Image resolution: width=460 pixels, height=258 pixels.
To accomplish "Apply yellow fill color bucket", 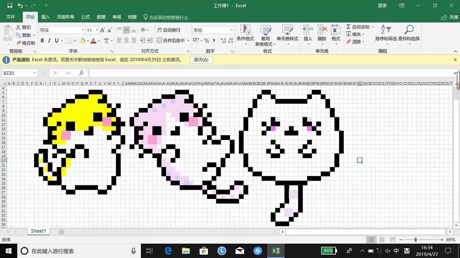I will [83, 40].
